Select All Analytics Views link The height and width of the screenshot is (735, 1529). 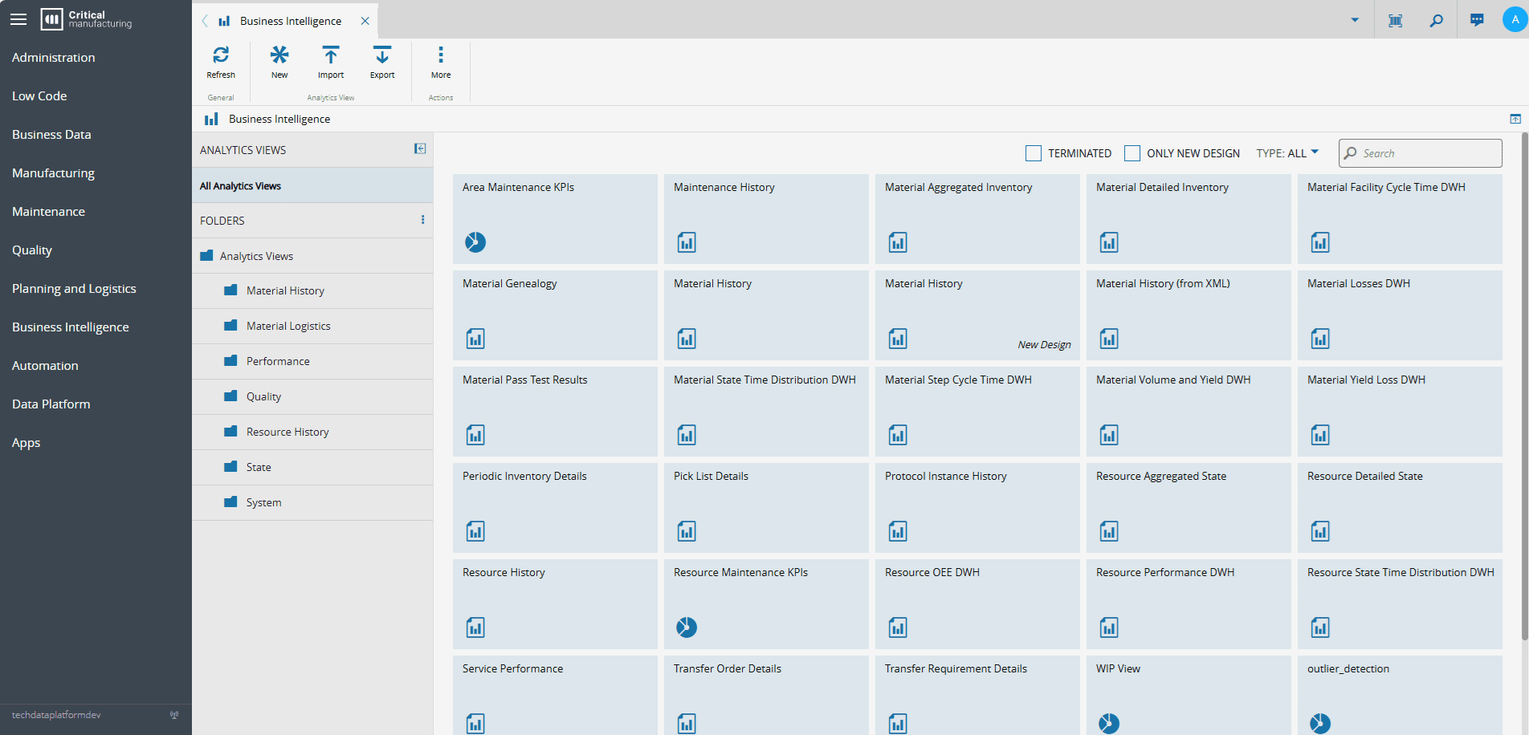coord(240,186)
